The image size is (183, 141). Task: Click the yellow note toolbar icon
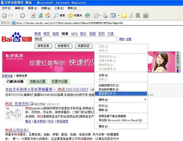[124, 16]
